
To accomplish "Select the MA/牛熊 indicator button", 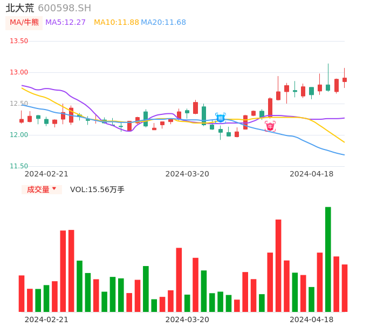I will tap(24, 23).
